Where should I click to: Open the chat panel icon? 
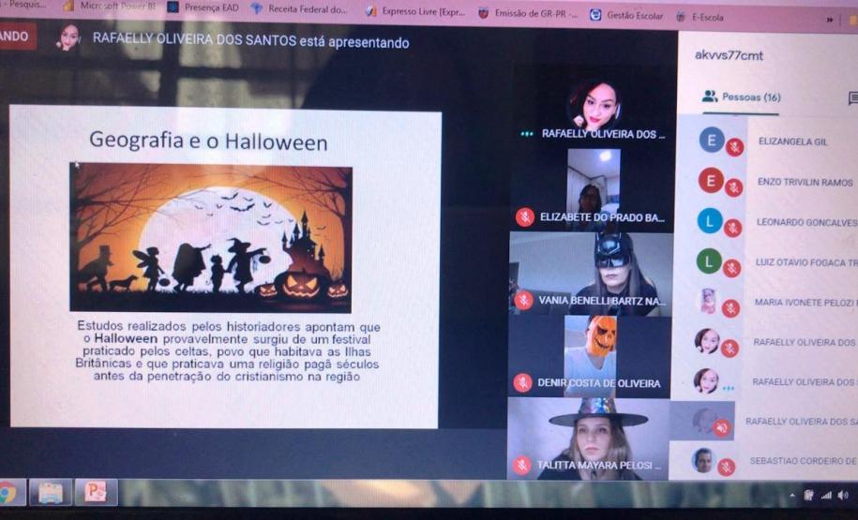[x=852, y=97]
